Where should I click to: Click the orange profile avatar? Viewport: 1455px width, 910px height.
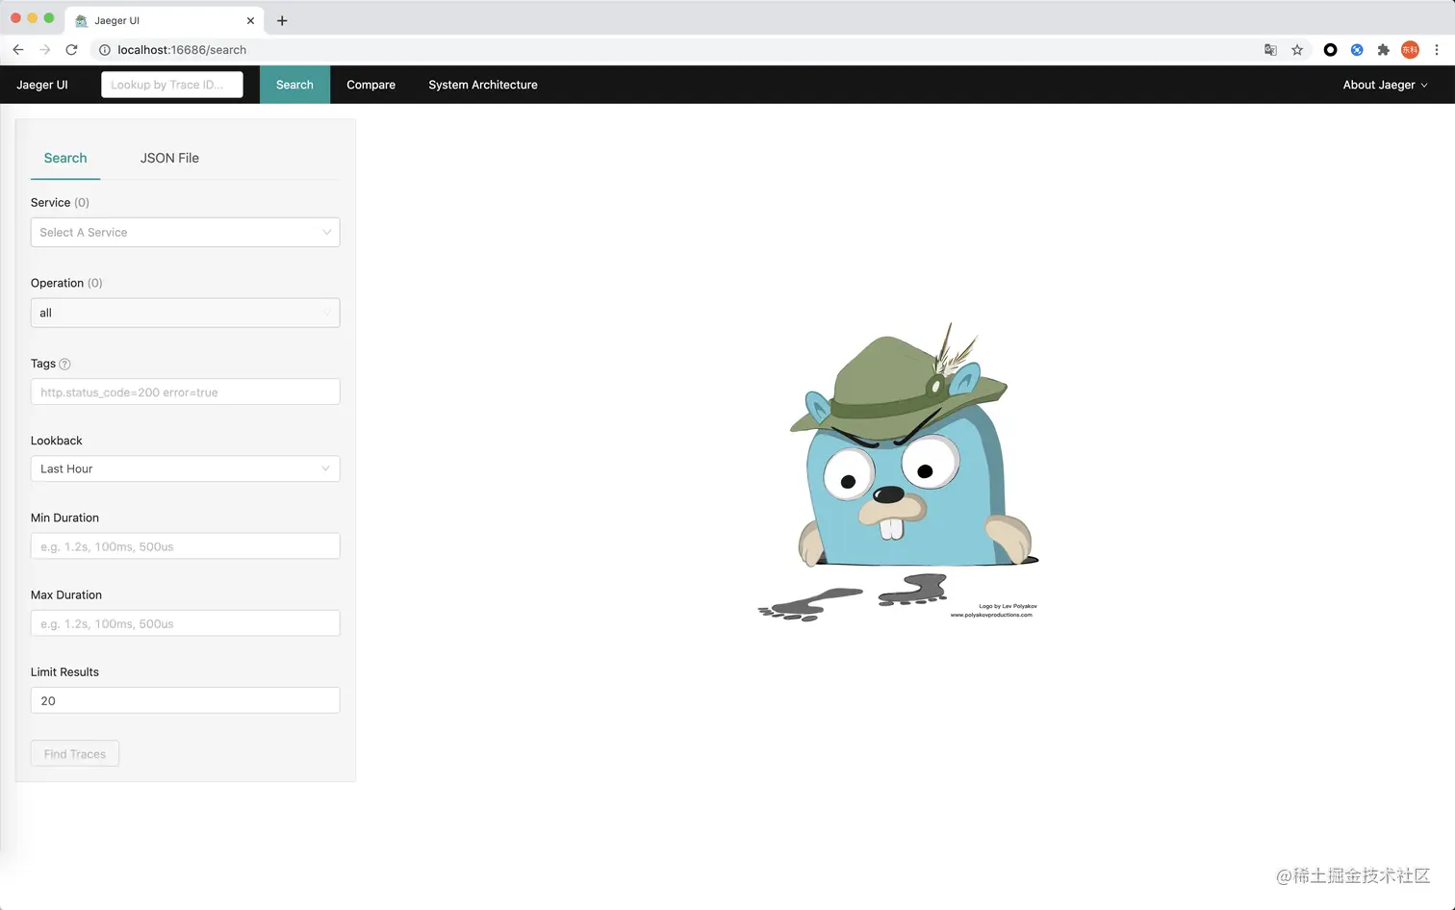point(1410,50)
